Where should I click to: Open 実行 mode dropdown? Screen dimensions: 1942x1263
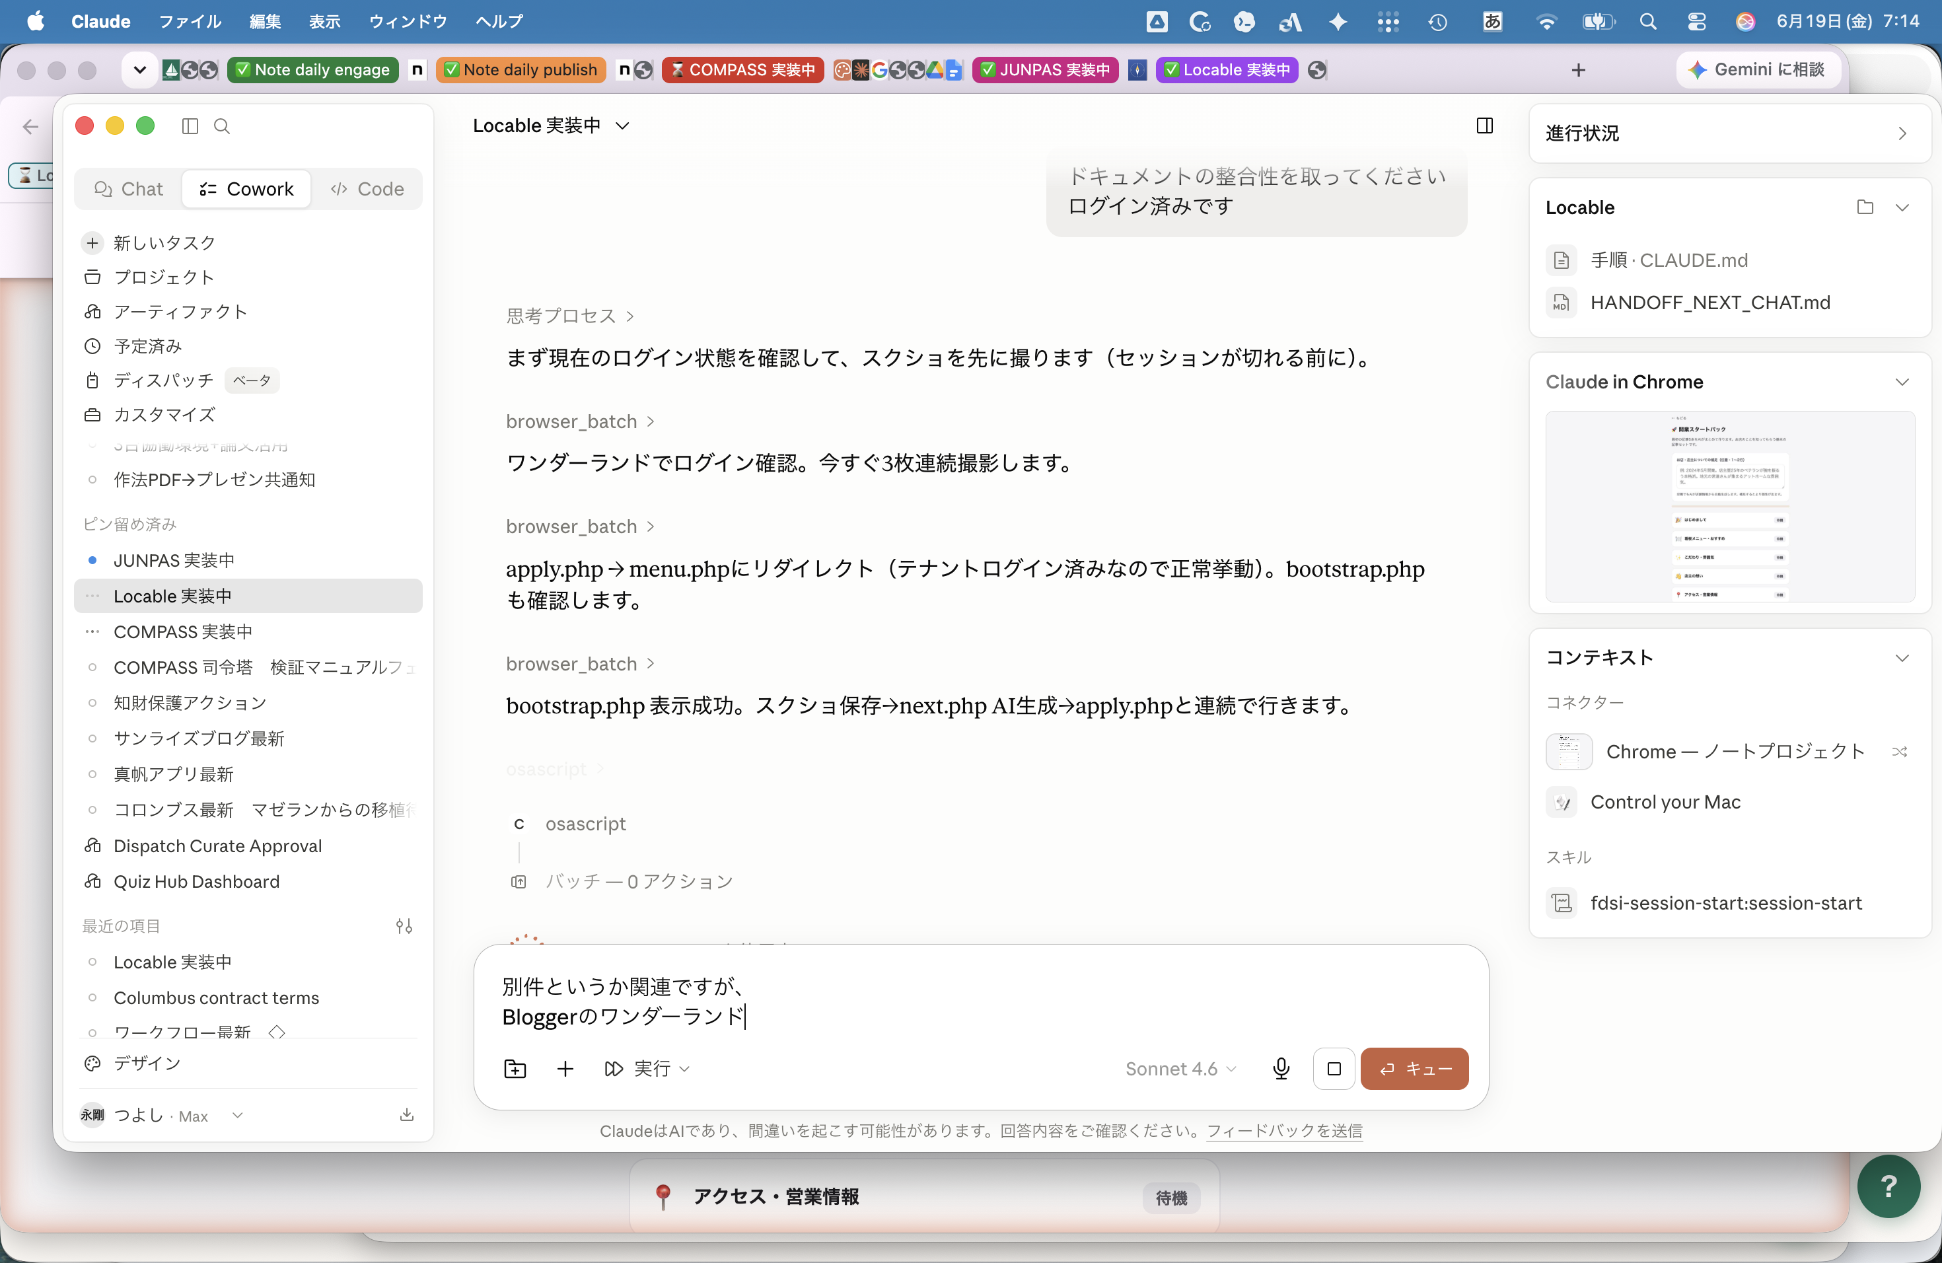pos(647,1069)
